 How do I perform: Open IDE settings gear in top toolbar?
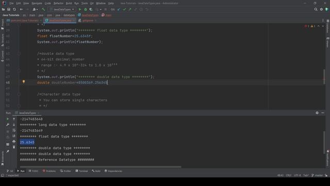click(321, 9)
